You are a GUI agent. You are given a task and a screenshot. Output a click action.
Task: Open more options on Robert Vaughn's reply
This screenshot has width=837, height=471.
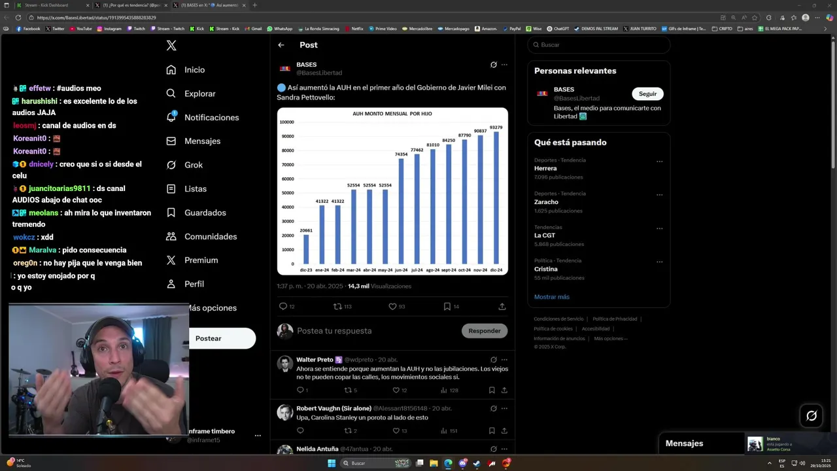tap(504, 408)
